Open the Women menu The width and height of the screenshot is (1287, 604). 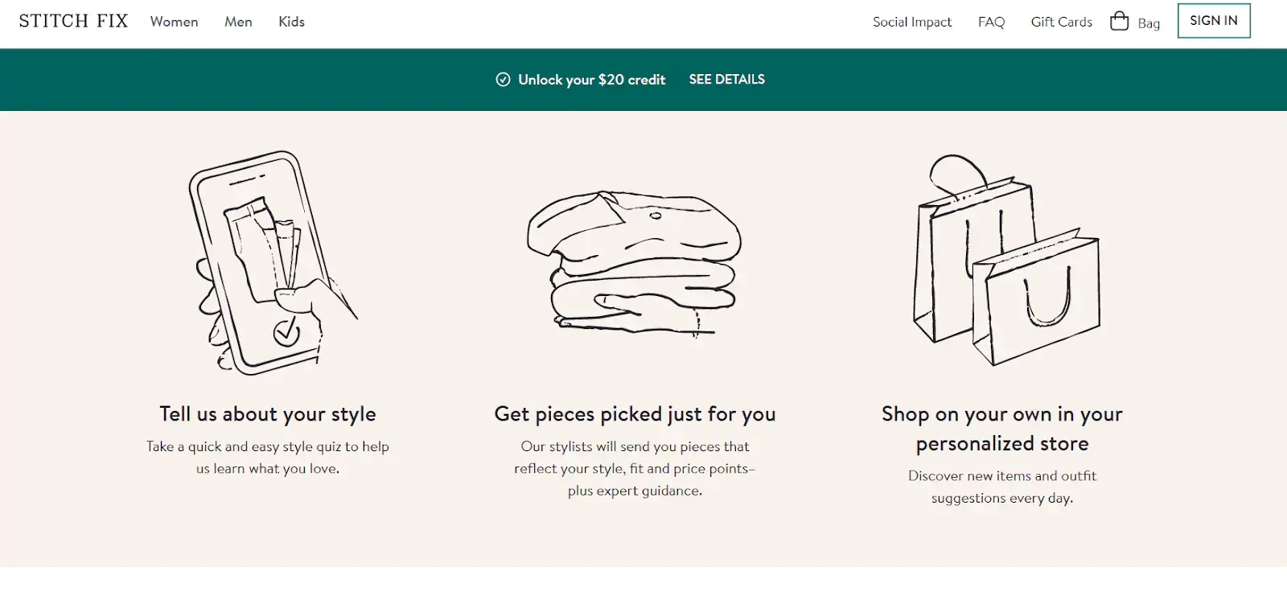pos(174,22)
